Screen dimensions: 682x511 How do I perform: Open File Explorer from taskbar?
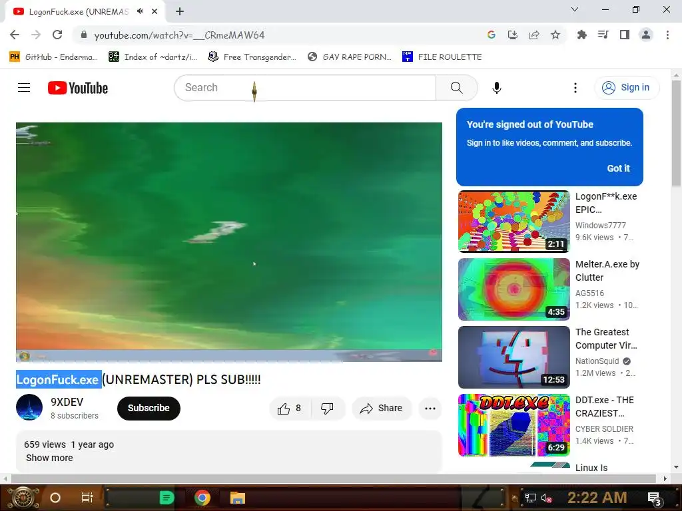pos(238,498)
